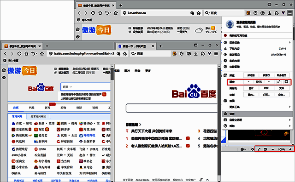Reload the page in the baidu.com window

click(x=19, y=54)
